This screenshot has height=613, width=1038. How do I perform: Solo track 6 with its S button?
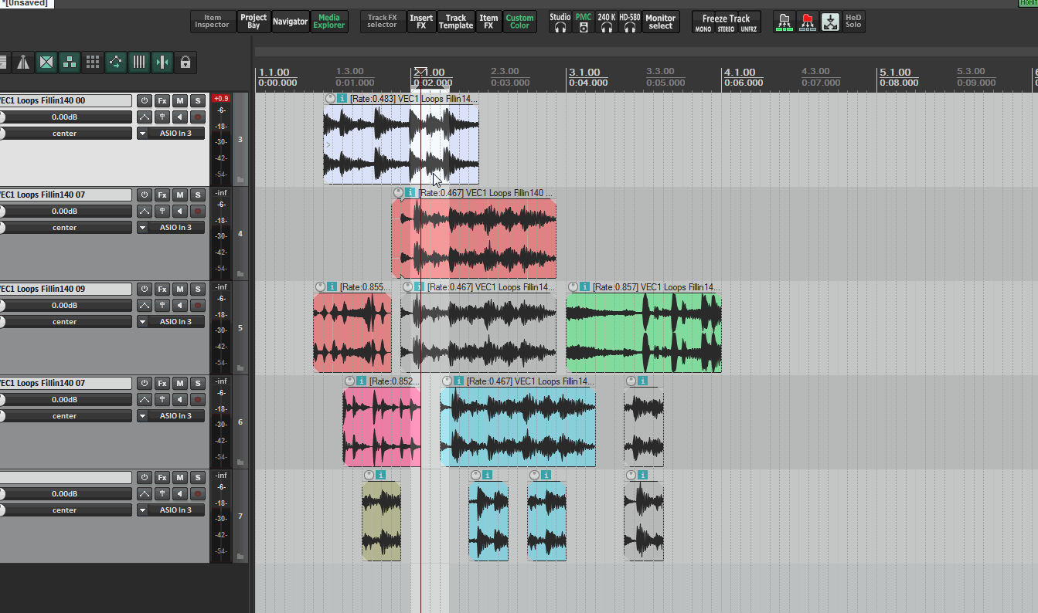click(198, 383)
